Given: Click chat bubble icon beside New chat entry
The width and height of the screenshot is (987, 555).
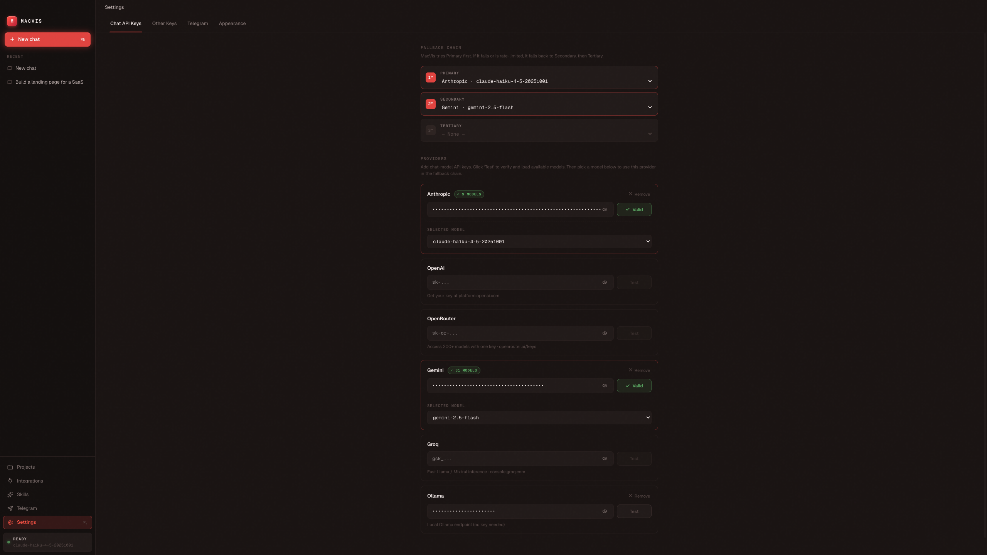Looking at the screenshot, I should click(x=10, y=68).
